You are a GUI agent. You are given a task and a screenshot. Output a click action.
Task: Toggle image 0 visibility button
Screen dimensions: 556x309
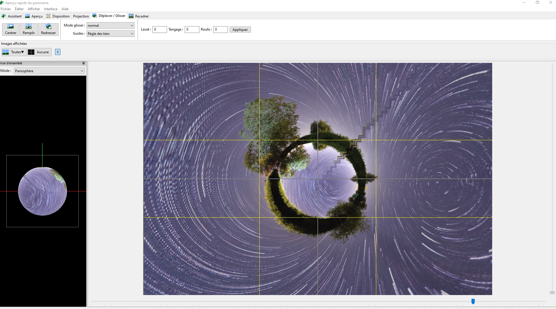58,52
